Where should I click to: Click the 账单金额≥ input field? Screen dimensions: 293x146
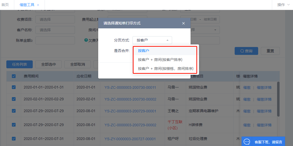click(x=55, y=40)
